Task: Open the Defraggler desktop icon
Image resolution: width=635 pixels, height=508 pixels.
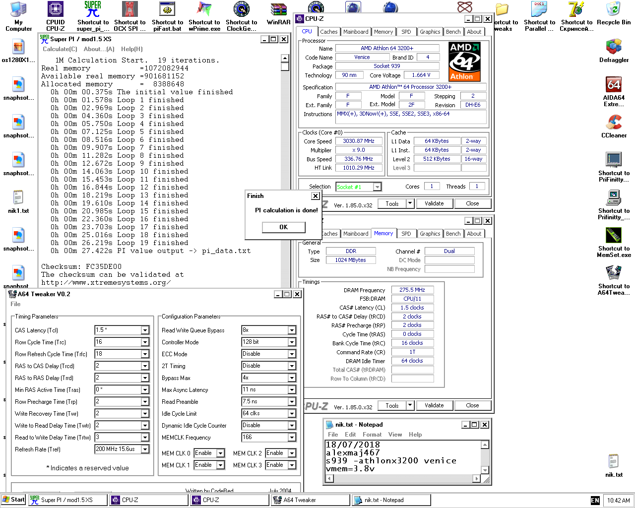Action: [614, 48]
